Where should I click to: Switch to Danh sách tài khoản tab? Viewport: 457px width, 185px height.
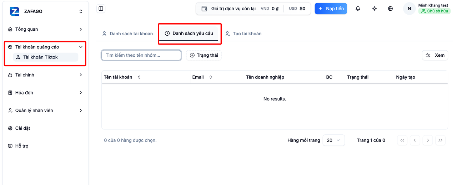[x=127, y=34]
